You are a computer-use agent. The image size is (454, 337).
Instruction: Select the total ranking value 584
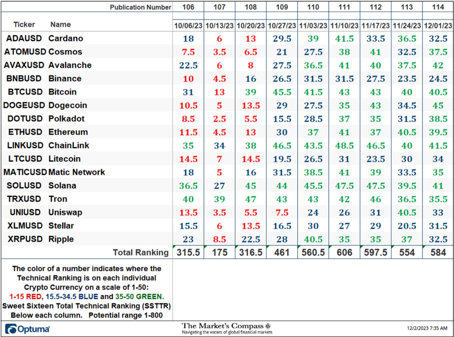click(438, 253)
